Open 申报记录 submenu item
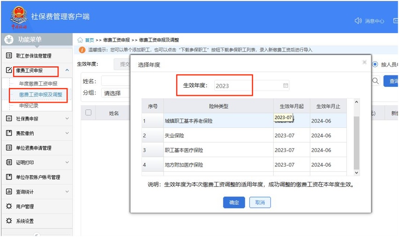Screen dimensions: 399x237 [29, 106]
